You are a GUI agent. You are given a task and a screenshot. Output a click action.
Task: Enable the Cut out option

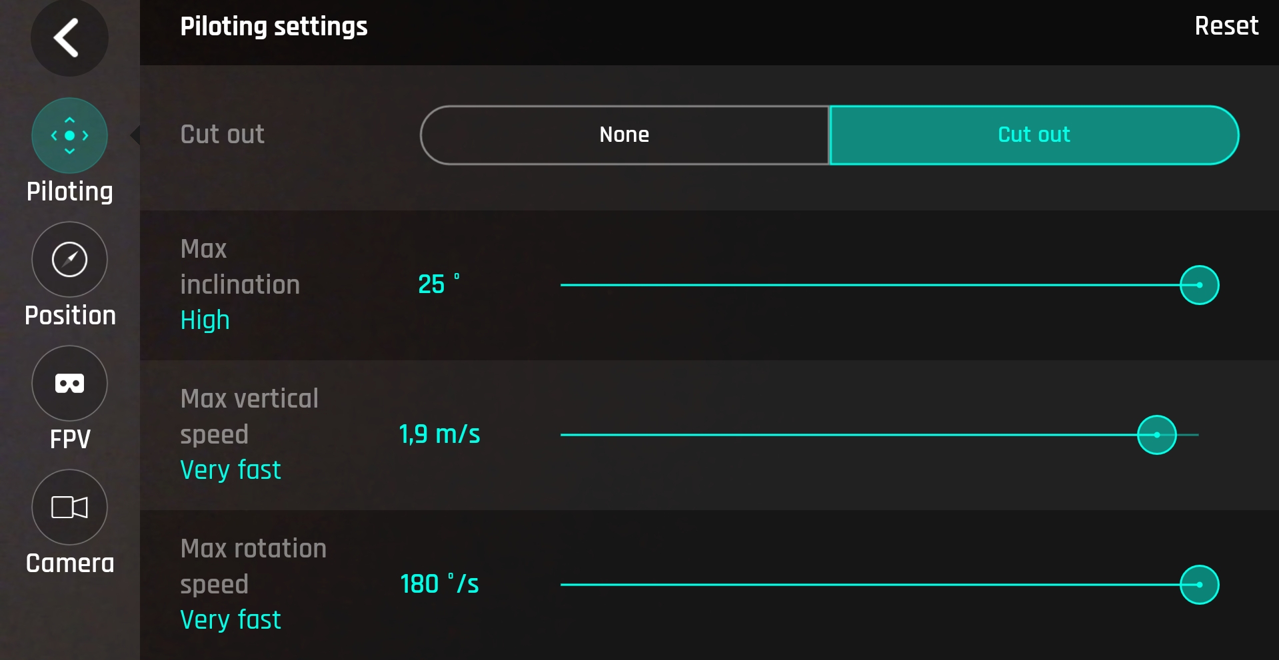click(1034, 135)
